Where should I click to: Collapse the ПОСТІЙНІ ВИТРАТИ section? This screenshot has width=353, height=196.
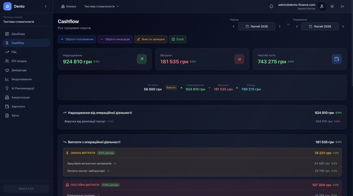tap(85, 184)
